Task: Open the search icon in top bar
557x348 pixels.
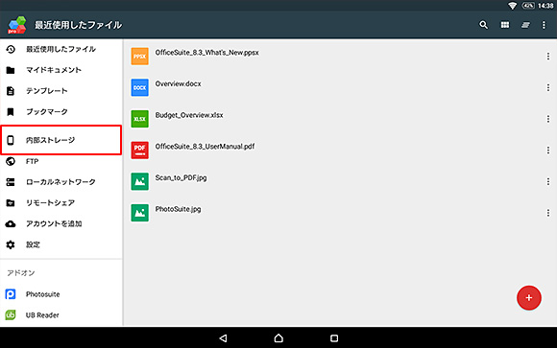Action: point(483,25)
